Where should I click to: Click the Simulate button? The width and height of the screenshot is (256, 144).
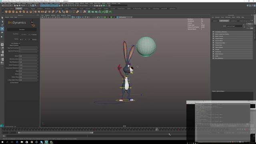(x=22, y=30)
